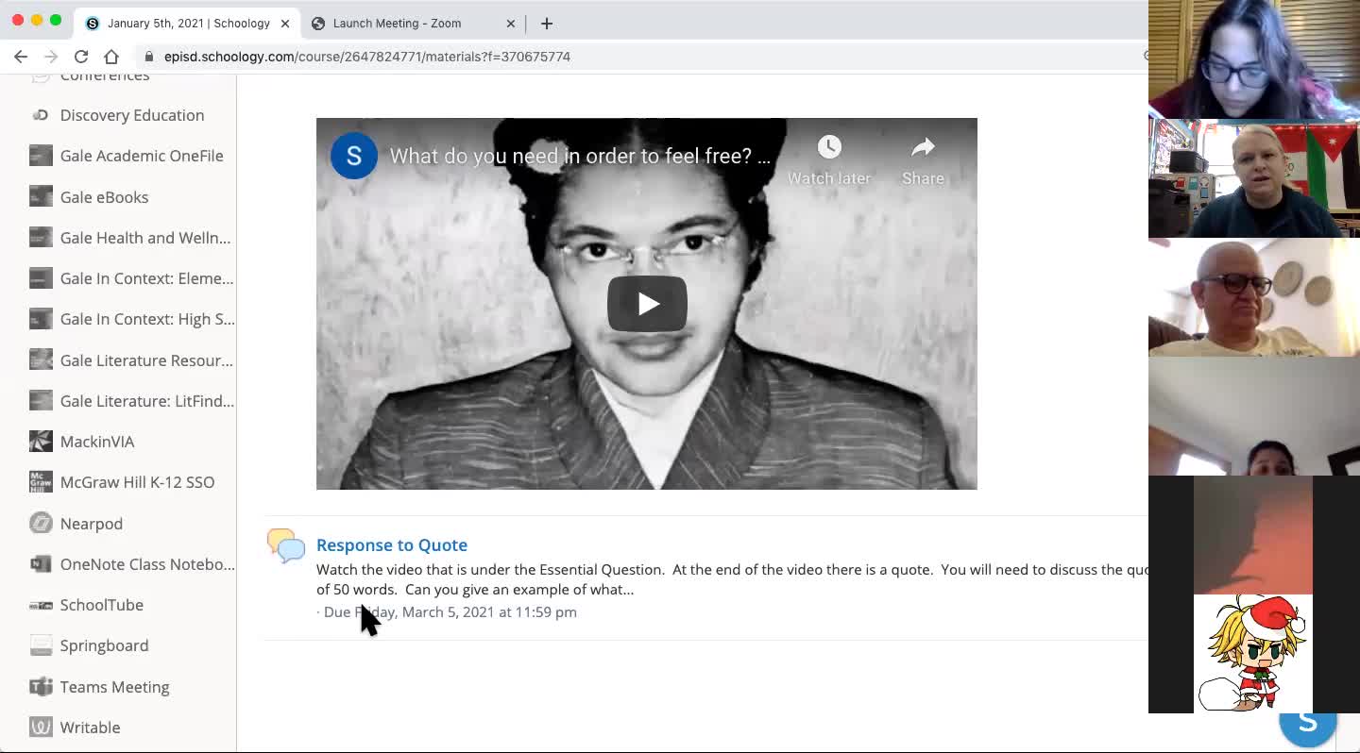Click the site lock icon
Screen dimensions: 1360x753
(149, 57)
